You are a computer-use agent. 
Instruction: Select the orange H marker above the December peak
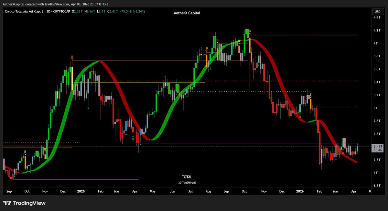[x=72, y=57]
